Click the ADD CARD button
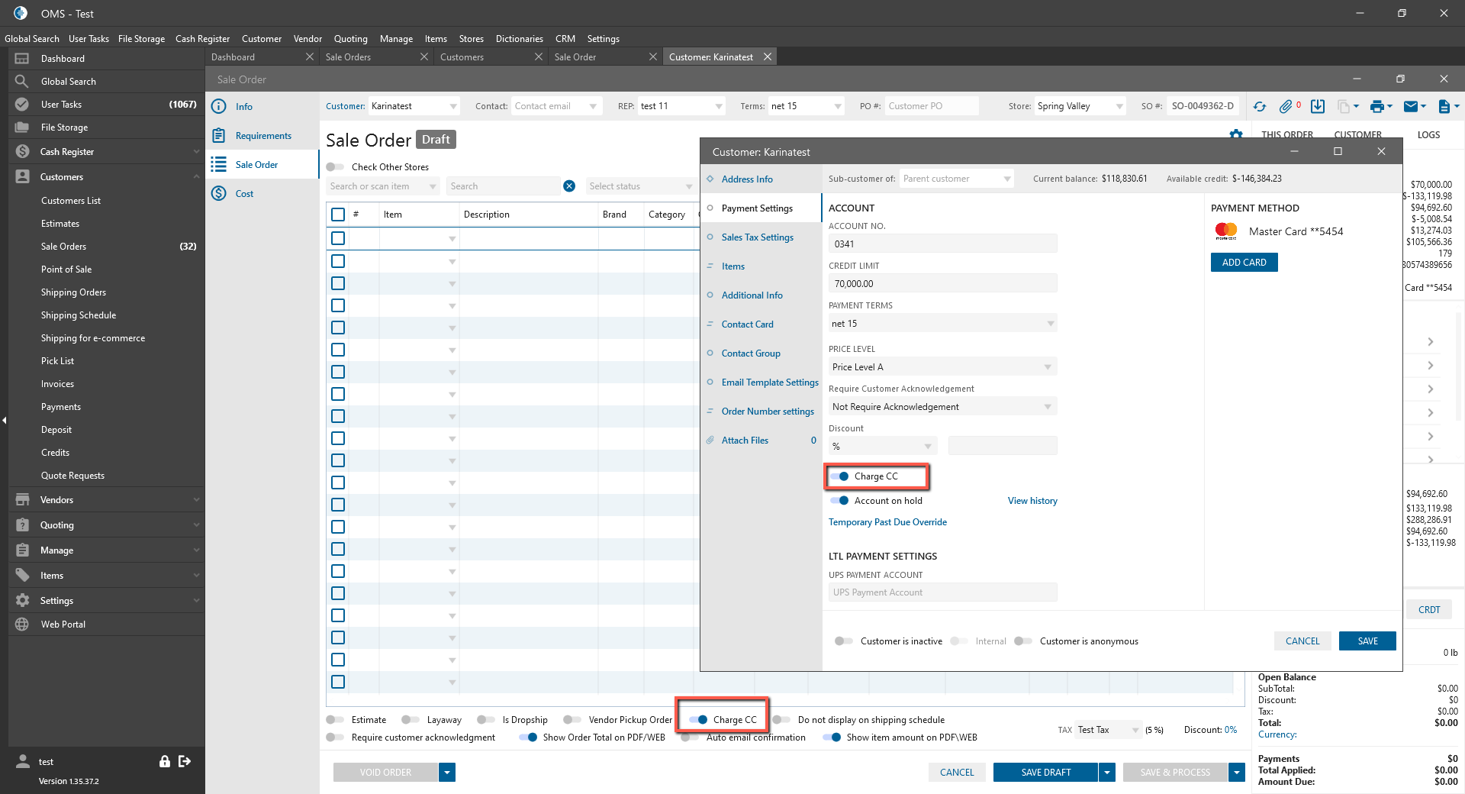Viewport: 1465px width, 794px height. click(1244, 263)
